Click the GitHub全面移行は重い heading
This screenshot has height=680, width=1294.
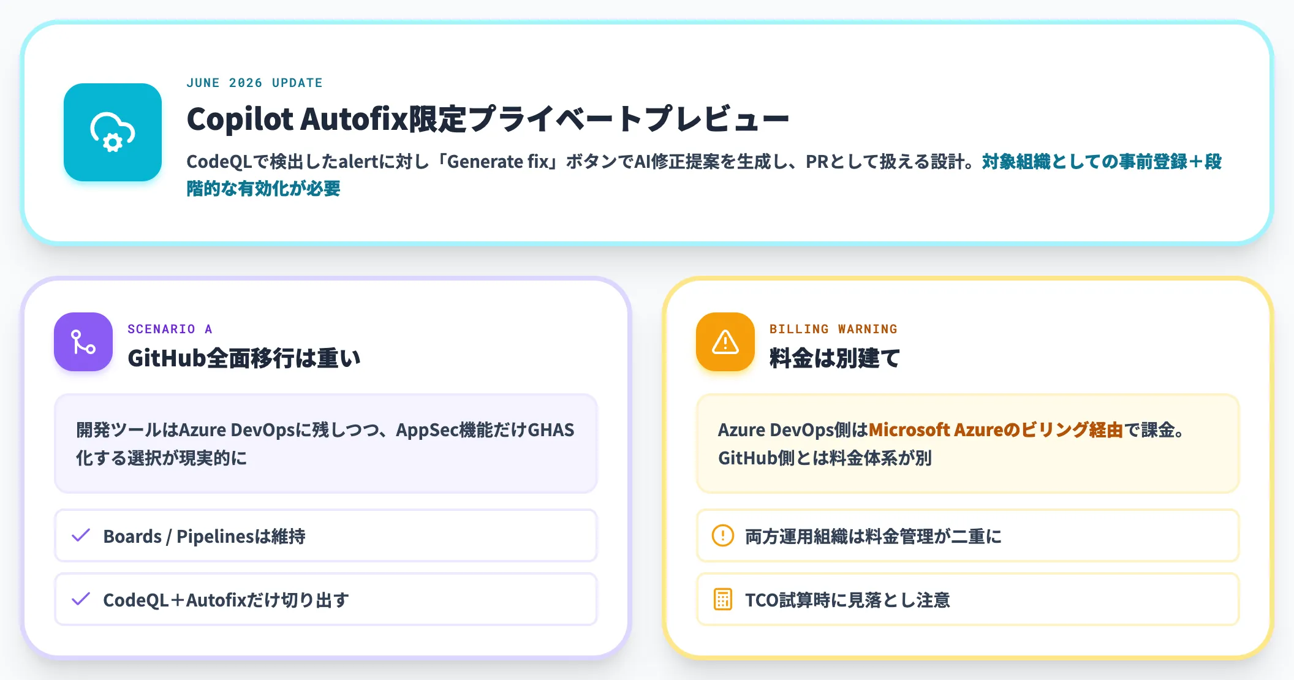pyautogui.click(x=244, y=358)
